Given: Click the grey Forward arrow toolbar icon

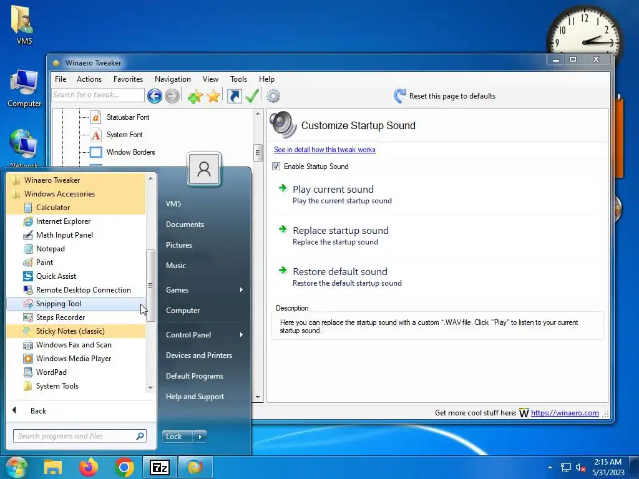Looking at the screenshot, I should pyautogui.click(x=172, y=96).
